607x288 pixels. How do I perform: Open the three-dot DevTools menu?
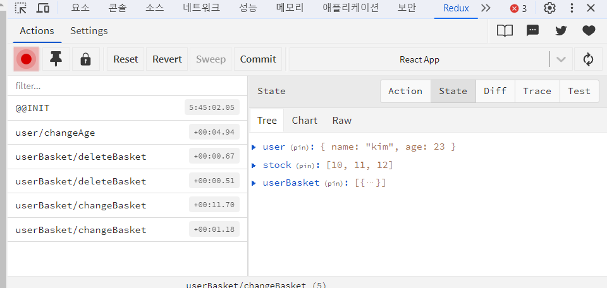click(x=572, y=8)
